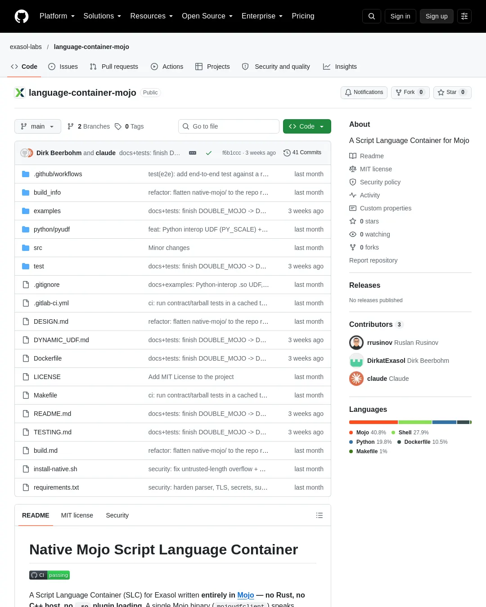This screenshot has height=607, width=486.
Task: Open requirements.txt file
Action: pos(56,487)
